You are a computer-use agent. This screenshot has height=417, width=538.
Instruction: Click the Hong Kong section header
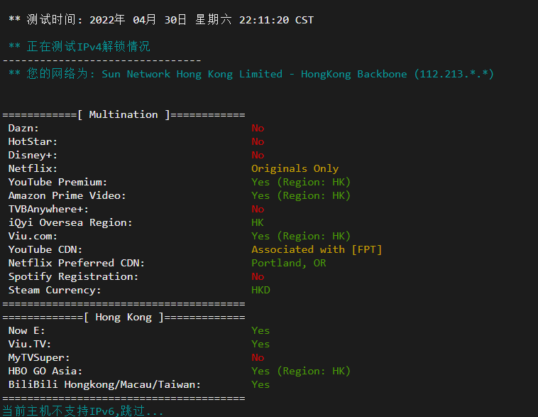click(123, 317)
